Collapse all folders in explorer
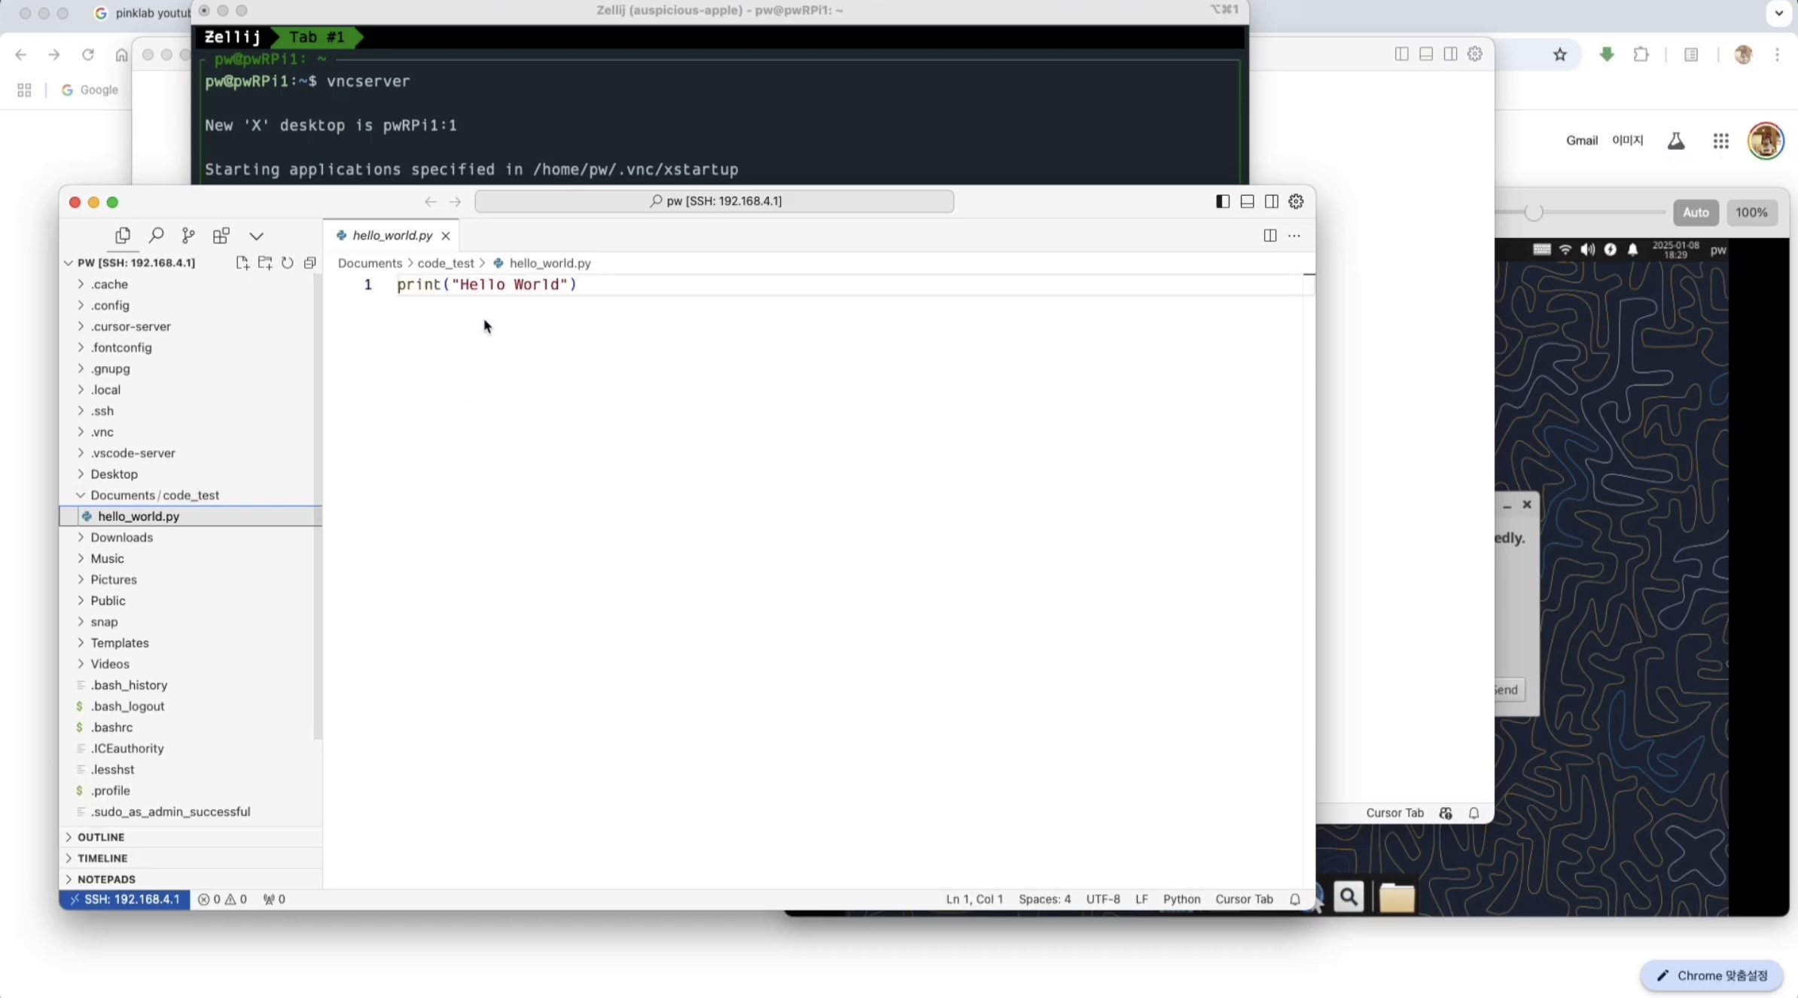 click(309, 263)
